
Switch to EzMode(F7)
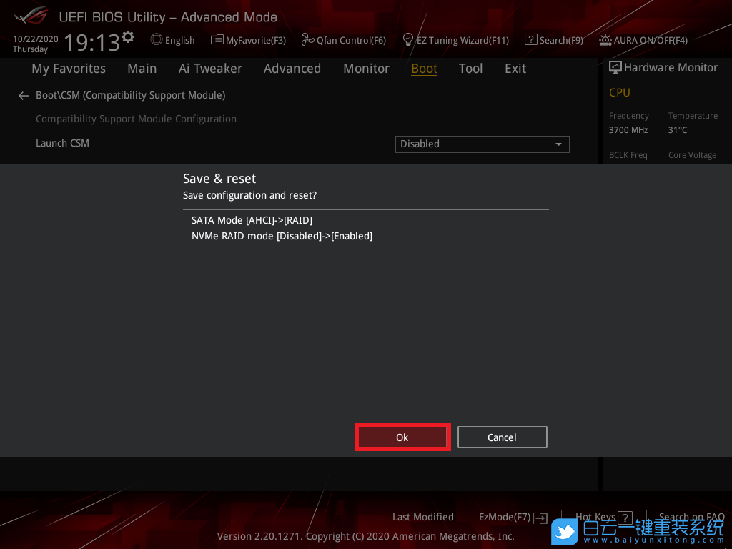[512, 517]
